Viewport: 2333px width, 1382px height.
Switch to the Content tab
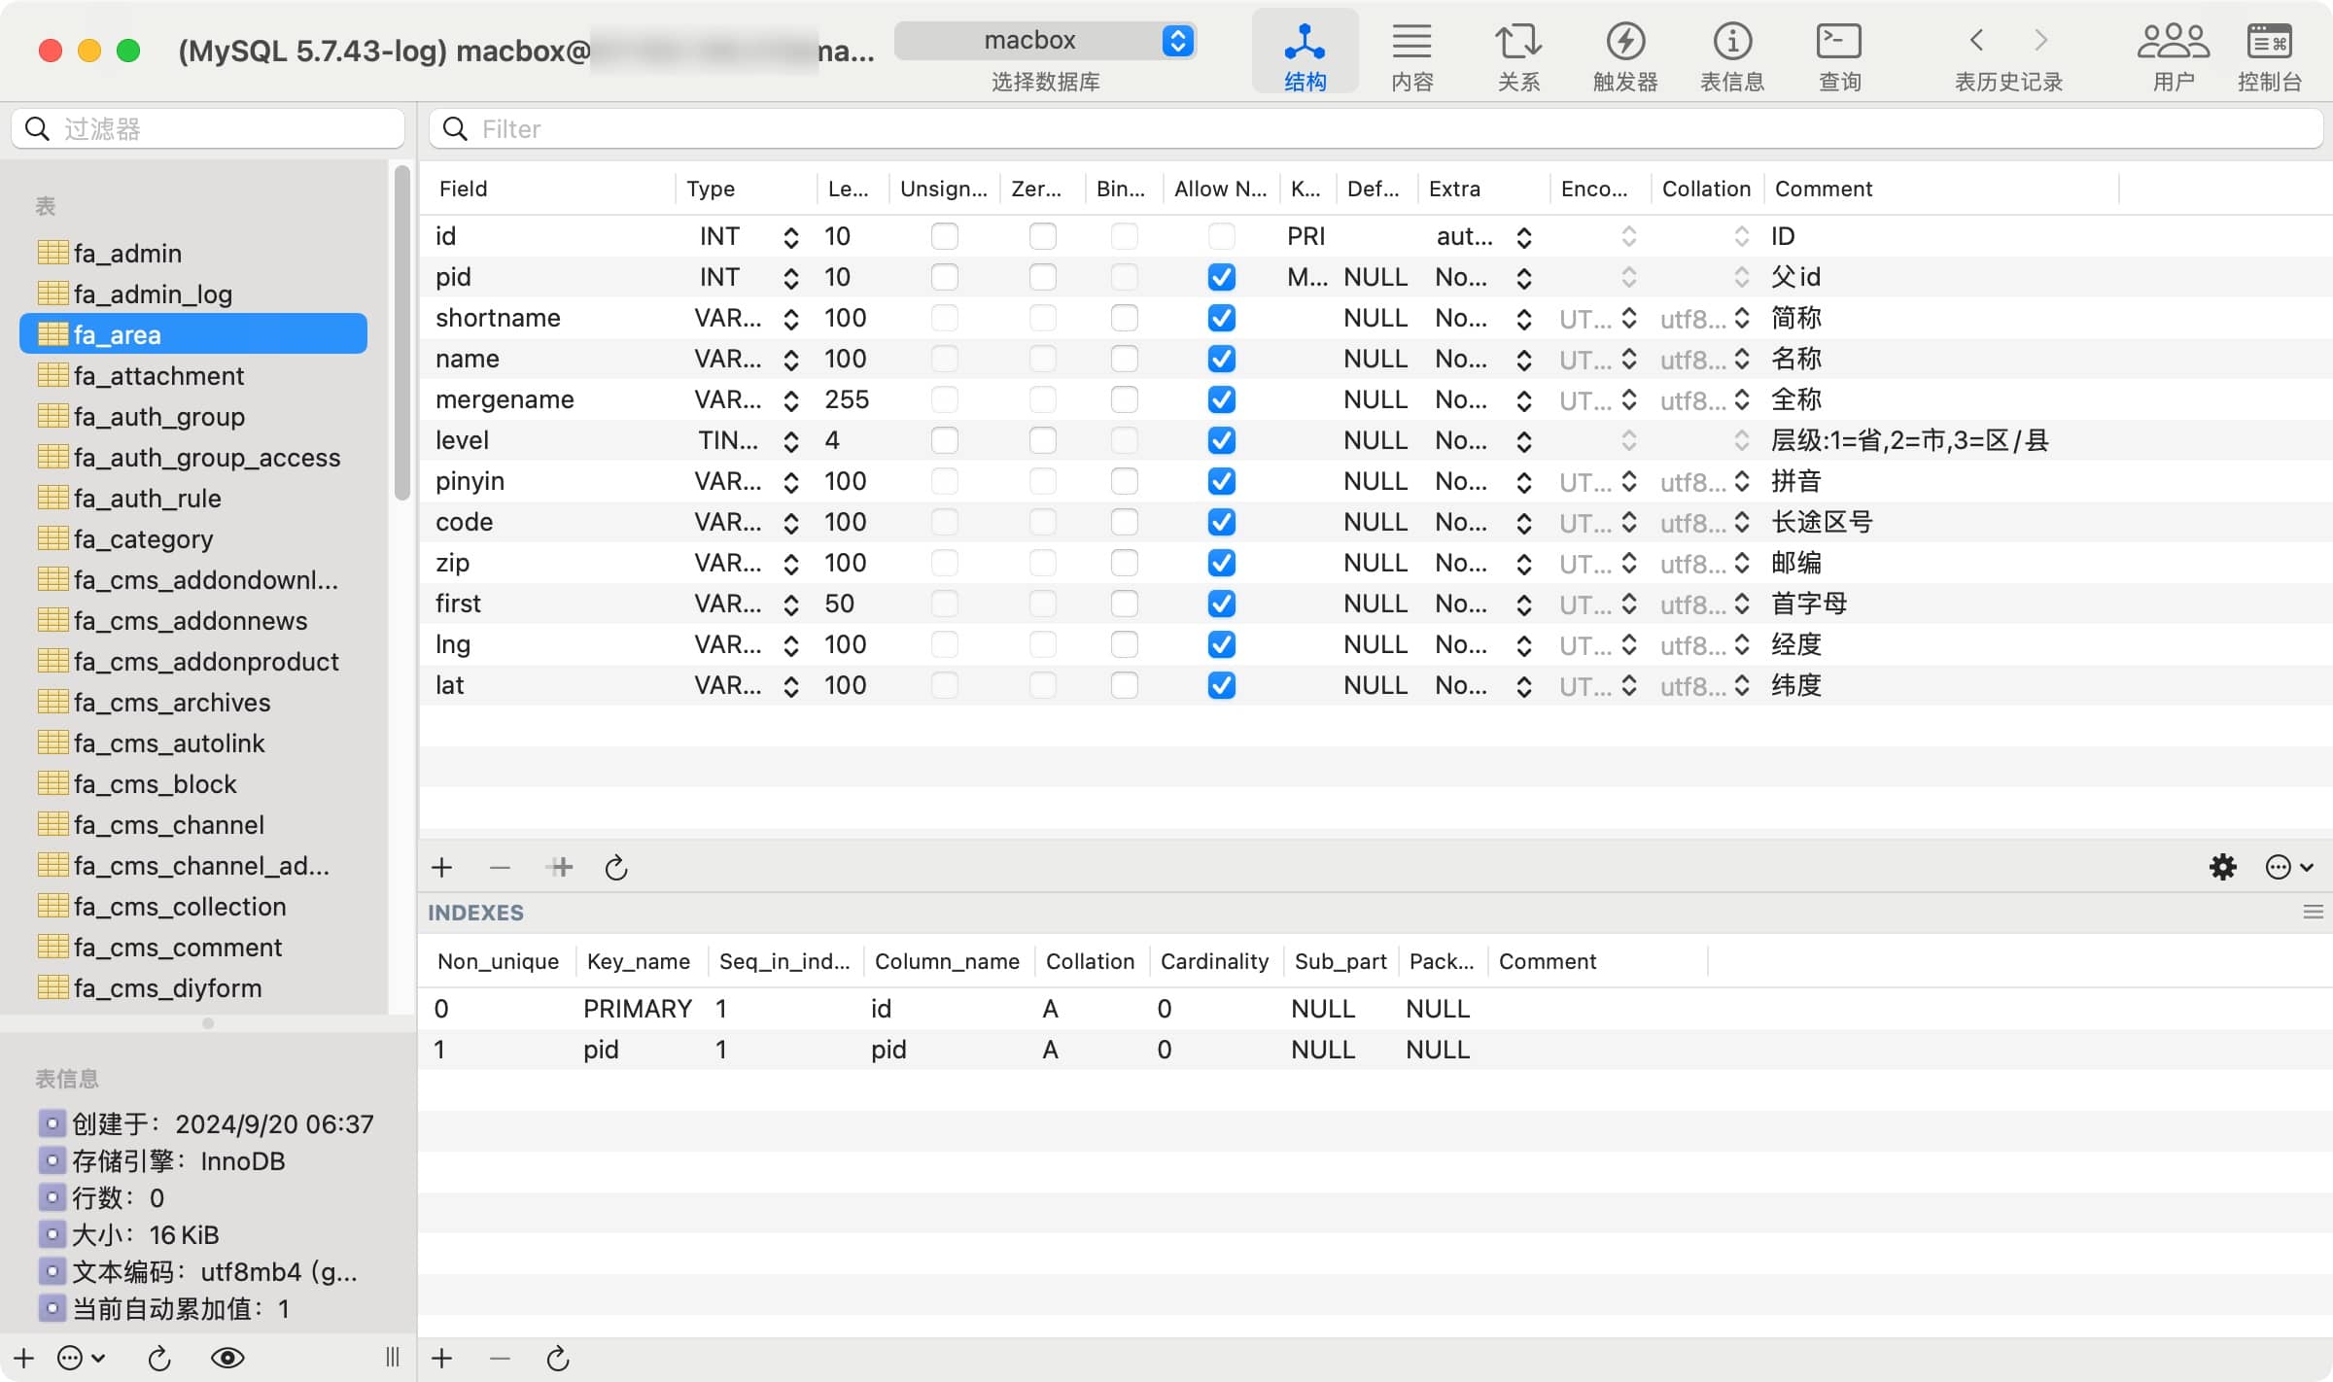pos(1411,53)
